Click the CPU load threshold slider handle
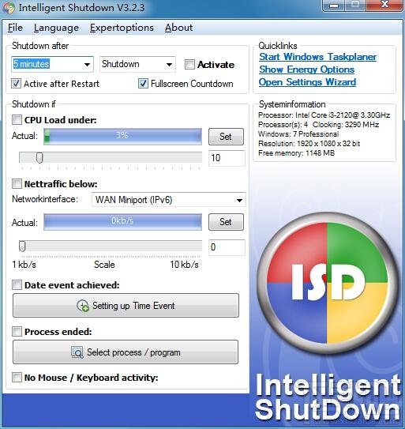The image size is (405, 429). [x=39, y=158]
